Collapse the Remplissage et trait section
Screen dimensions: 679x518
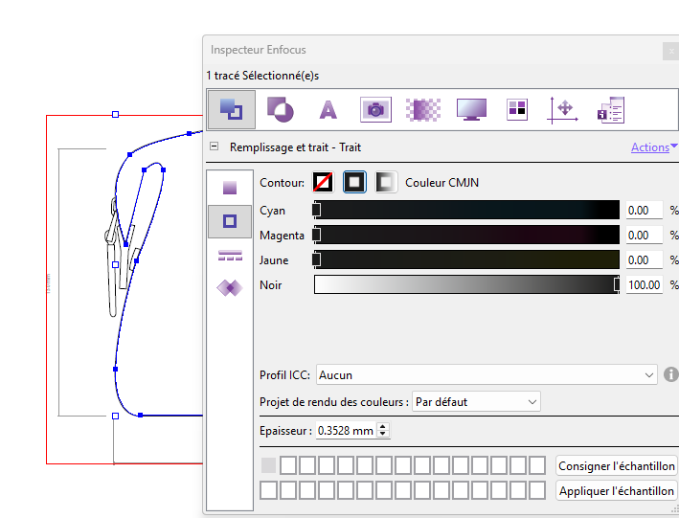214,146
